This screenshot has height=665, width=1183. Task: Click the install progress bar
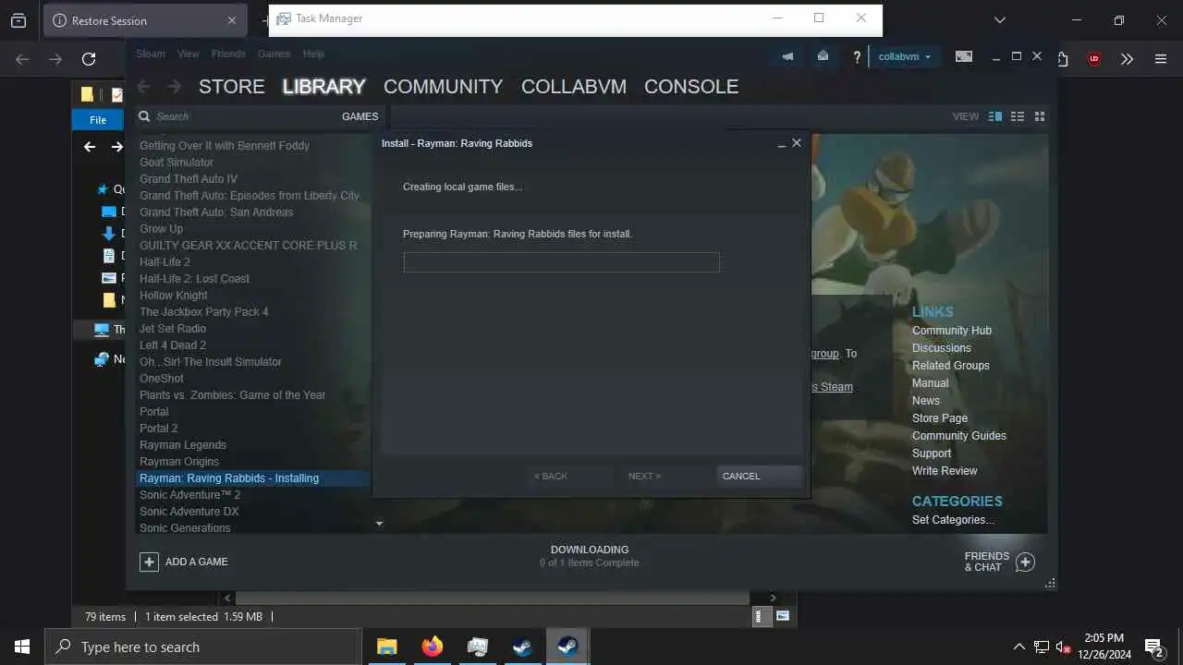pos(561,262)
